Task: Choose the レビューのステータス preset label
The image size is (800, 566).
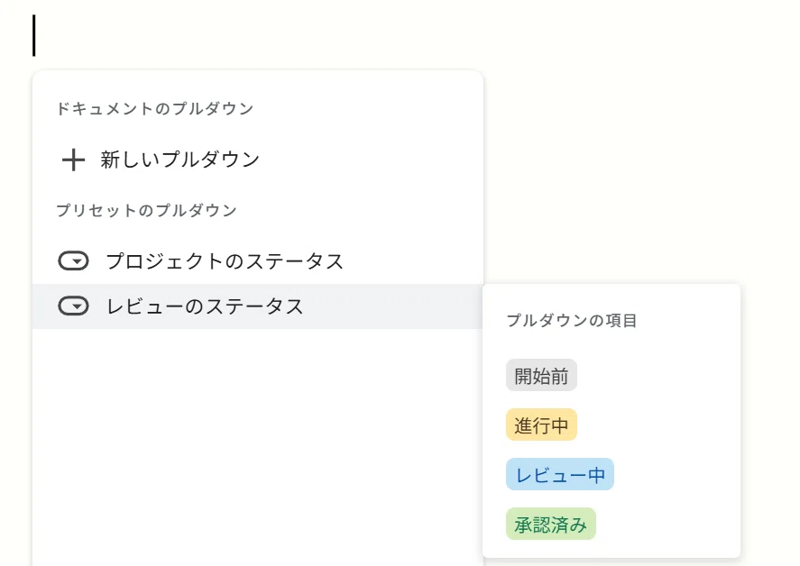Action: [x=205, y=306]
